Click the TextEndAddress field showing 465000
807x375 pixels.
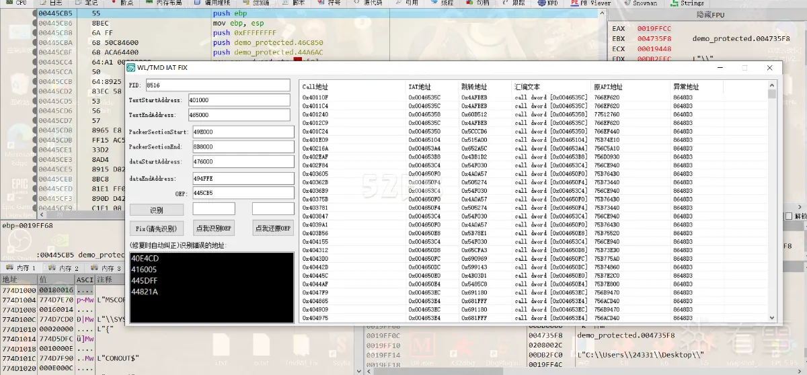coord(241,115)
